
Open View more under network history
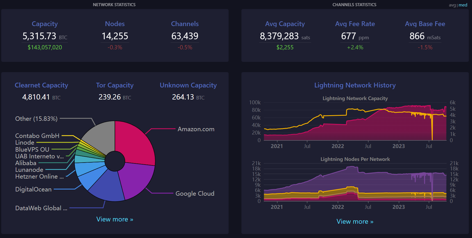[x=355, y=221]
